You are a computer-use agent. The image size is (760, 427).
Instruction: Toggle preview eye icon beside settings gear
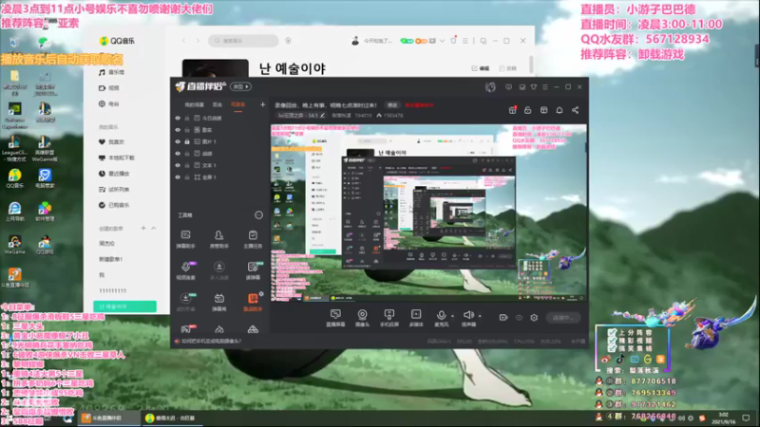coord(519,318)
